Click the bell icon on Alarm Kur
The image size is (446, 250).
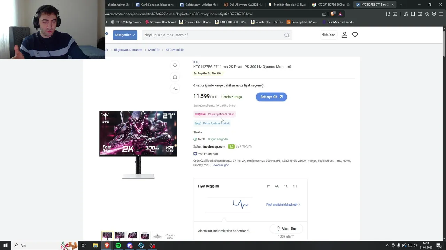point(278,228)
